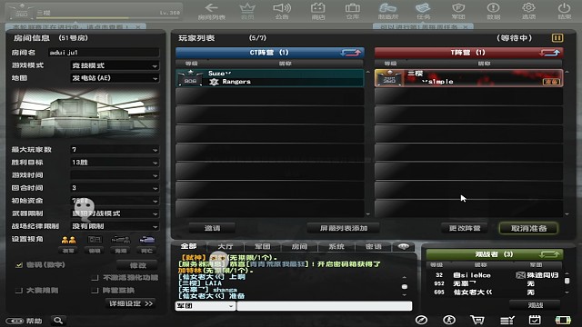Open the 最大玩家数 dropdown showing 7
Viewport: 582px width, 327px height.
click(x=115, y=149)
